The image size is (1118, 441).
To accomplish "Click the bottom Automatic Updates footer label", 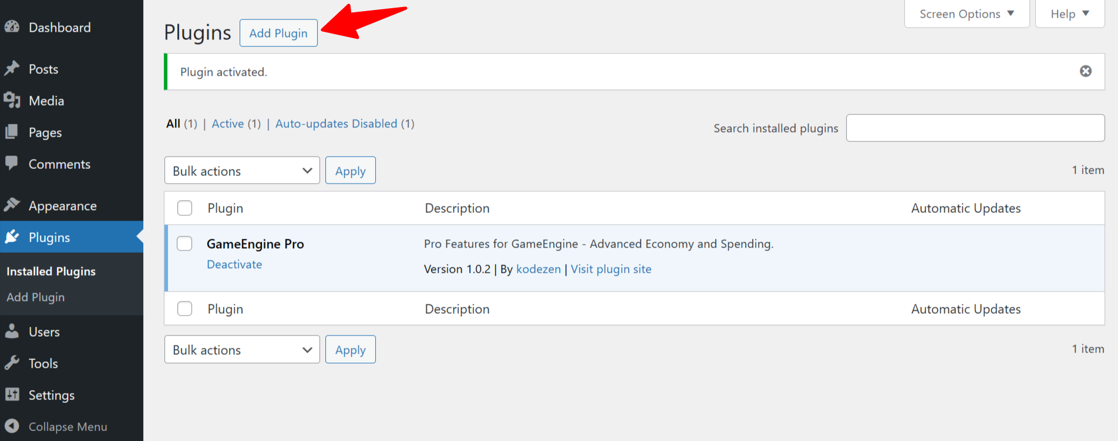I will (x=966, y=309).
